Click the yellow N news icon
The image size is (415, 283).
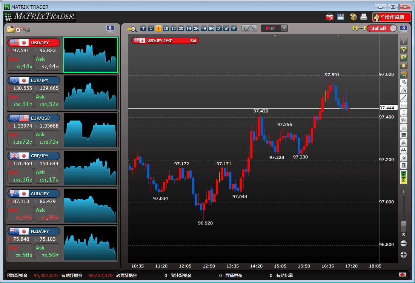pos(403,49)
